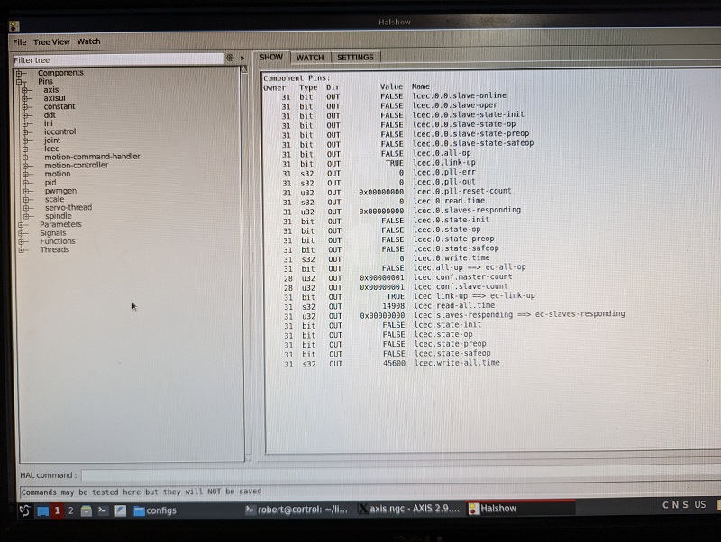The height and width of the screenshot is (542, 721).
Task: Switch to robert@cortrol terminal window
Action: [297, 510]
